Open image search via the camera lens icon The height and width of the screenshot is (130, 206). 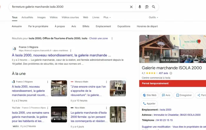coord(147,7)
